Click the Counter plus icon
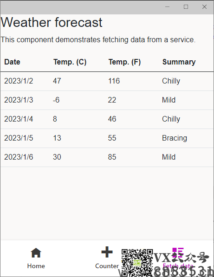This screenshot has width=214, height=277. (x=107, y=252)
